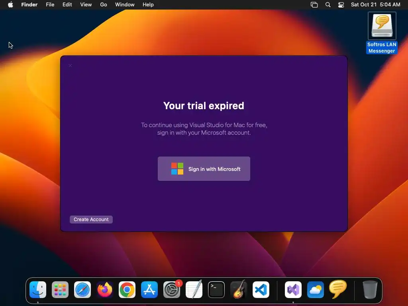The height and width of the screenshot is (306, 408).
Task: Open the Finder menu
Action: coord(29,4)
